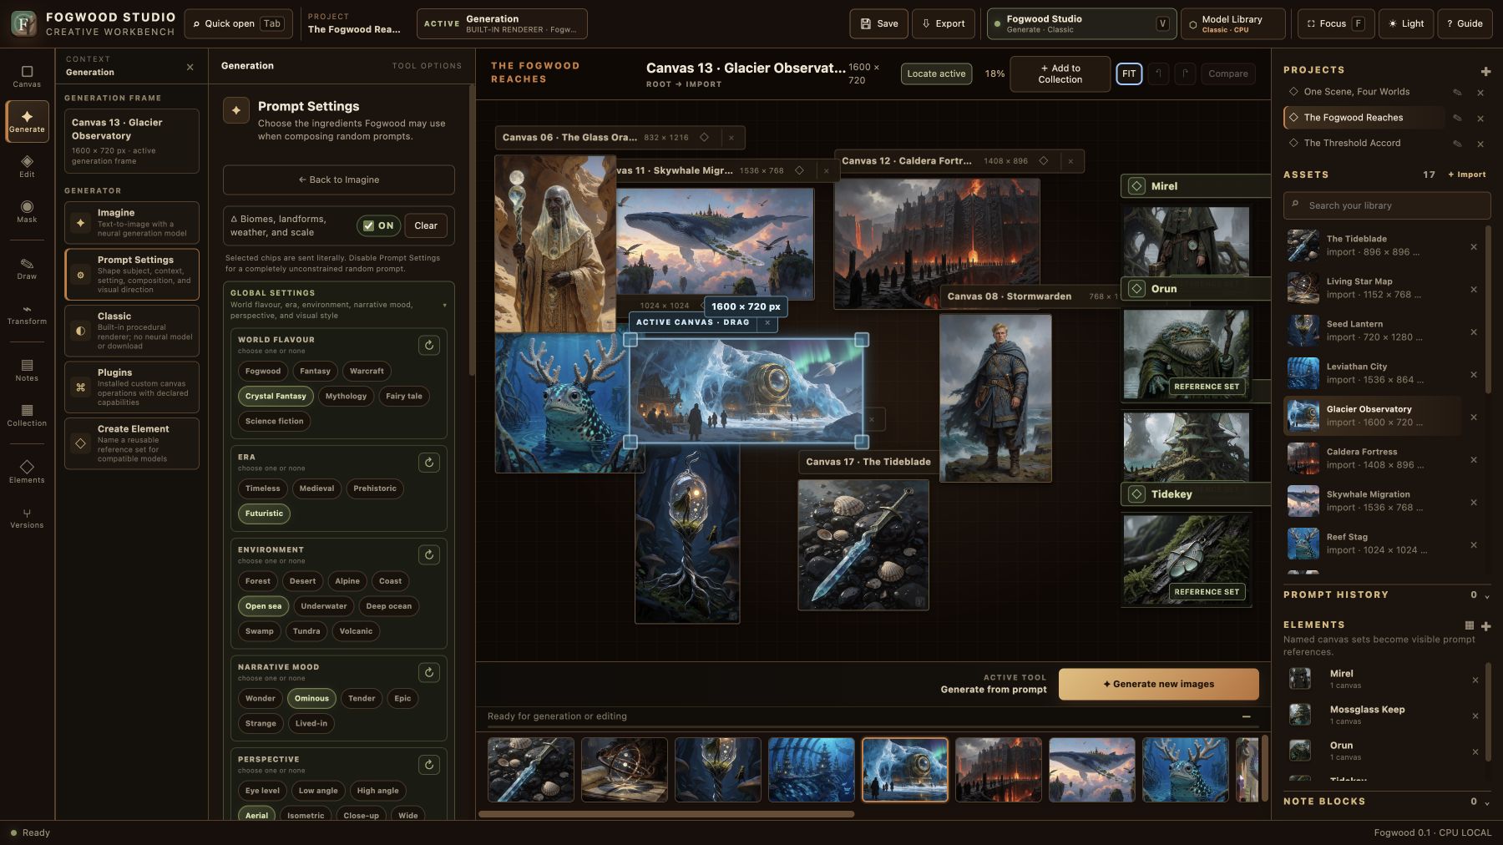Image resolution: width=1503 pixels, height=845 pixels.
Task: Select the Prompt Settings generator option
Action: pos(132,274)
